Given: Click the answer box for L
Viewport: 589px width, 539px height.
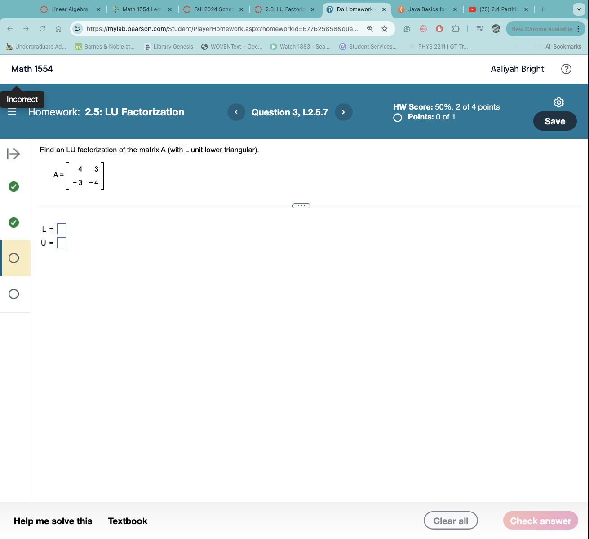Looking at the screenshot, I should [62, 229].
